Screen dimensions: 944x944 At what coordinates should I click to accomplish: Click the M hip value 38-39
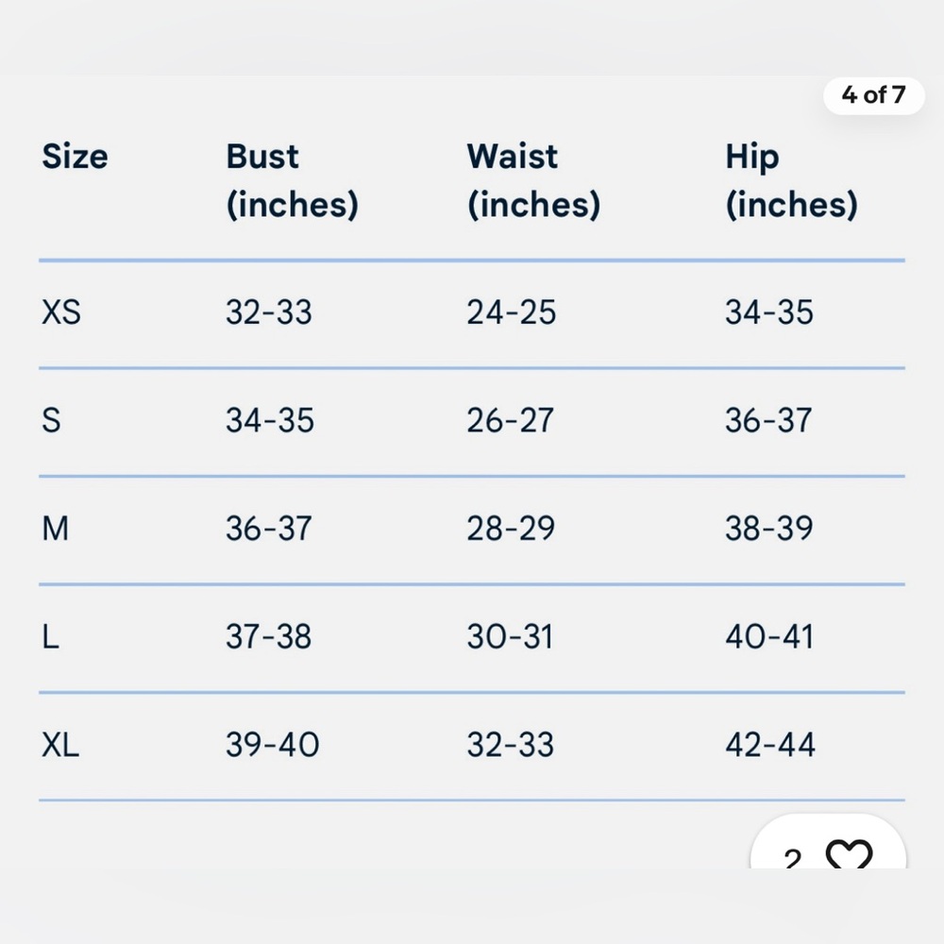coord(768,528)
